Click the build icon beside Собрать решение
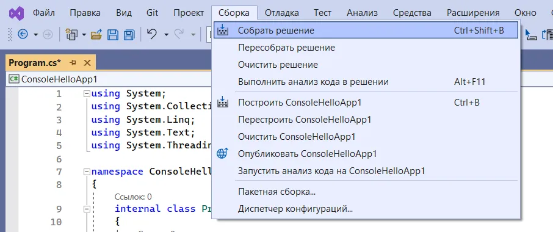The width and height of the screenshot is (553, 232). 223,31
